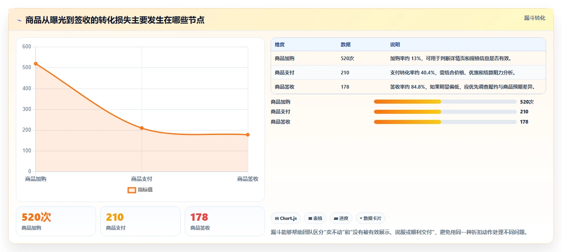Select the 进度 chip
Viewport: 562px width, 252px height.
(341, 218)
